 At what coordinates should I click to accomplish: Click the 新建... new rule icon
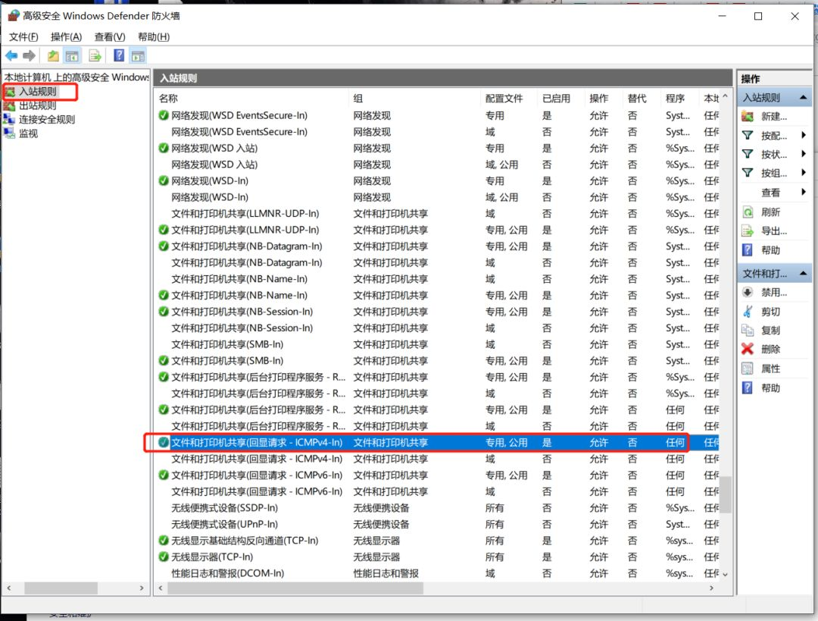click(748, 117)
